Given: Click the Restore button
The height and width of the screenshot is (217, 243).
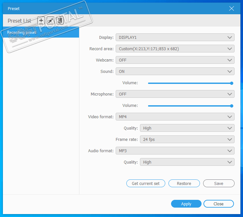Looking at the screenshot, I should pos(184,183).
